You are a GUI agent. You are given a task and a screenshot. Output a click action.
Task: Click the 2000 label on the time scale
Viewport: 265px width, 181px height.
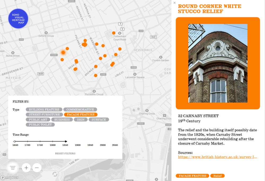103,145
